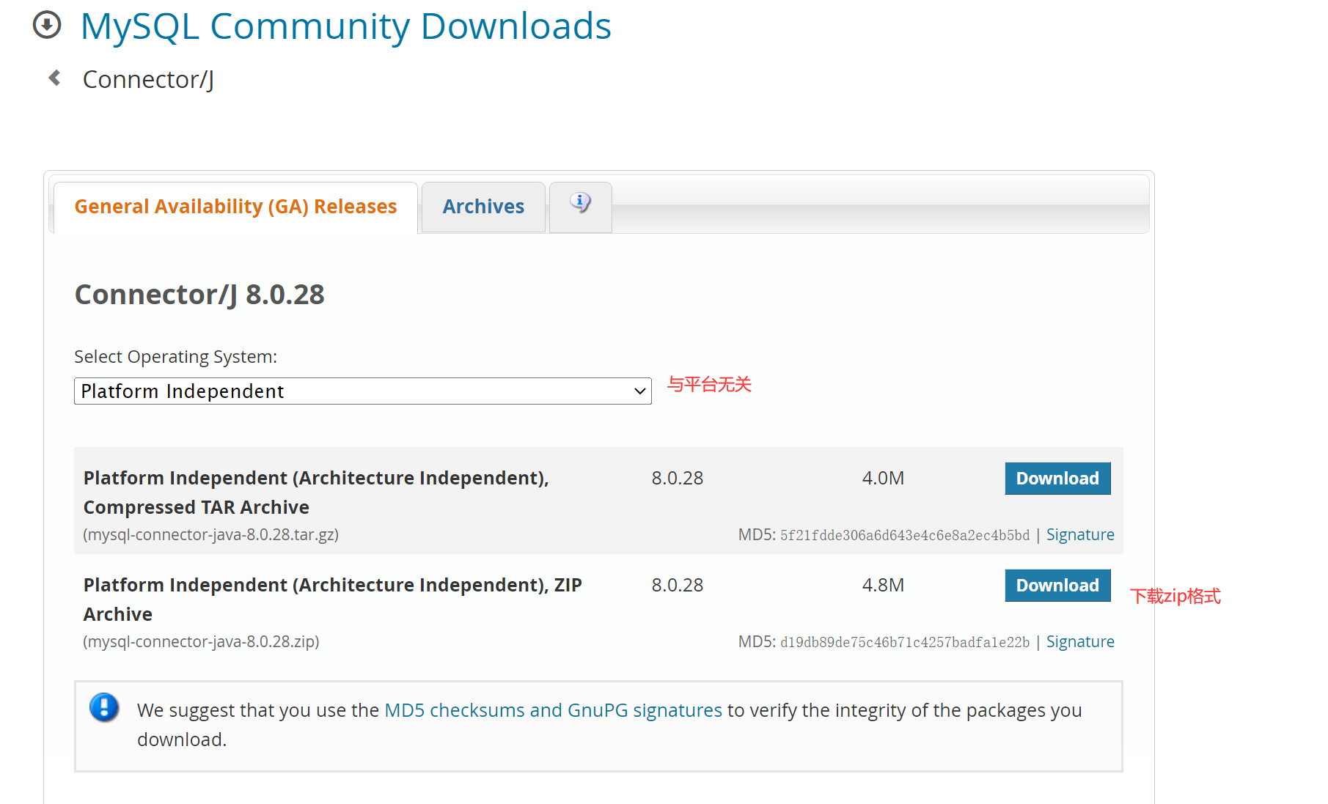Switch to the Archives tab
Image resolution: width=1328 pixels, height=804 pixels.
click(483, 207)
